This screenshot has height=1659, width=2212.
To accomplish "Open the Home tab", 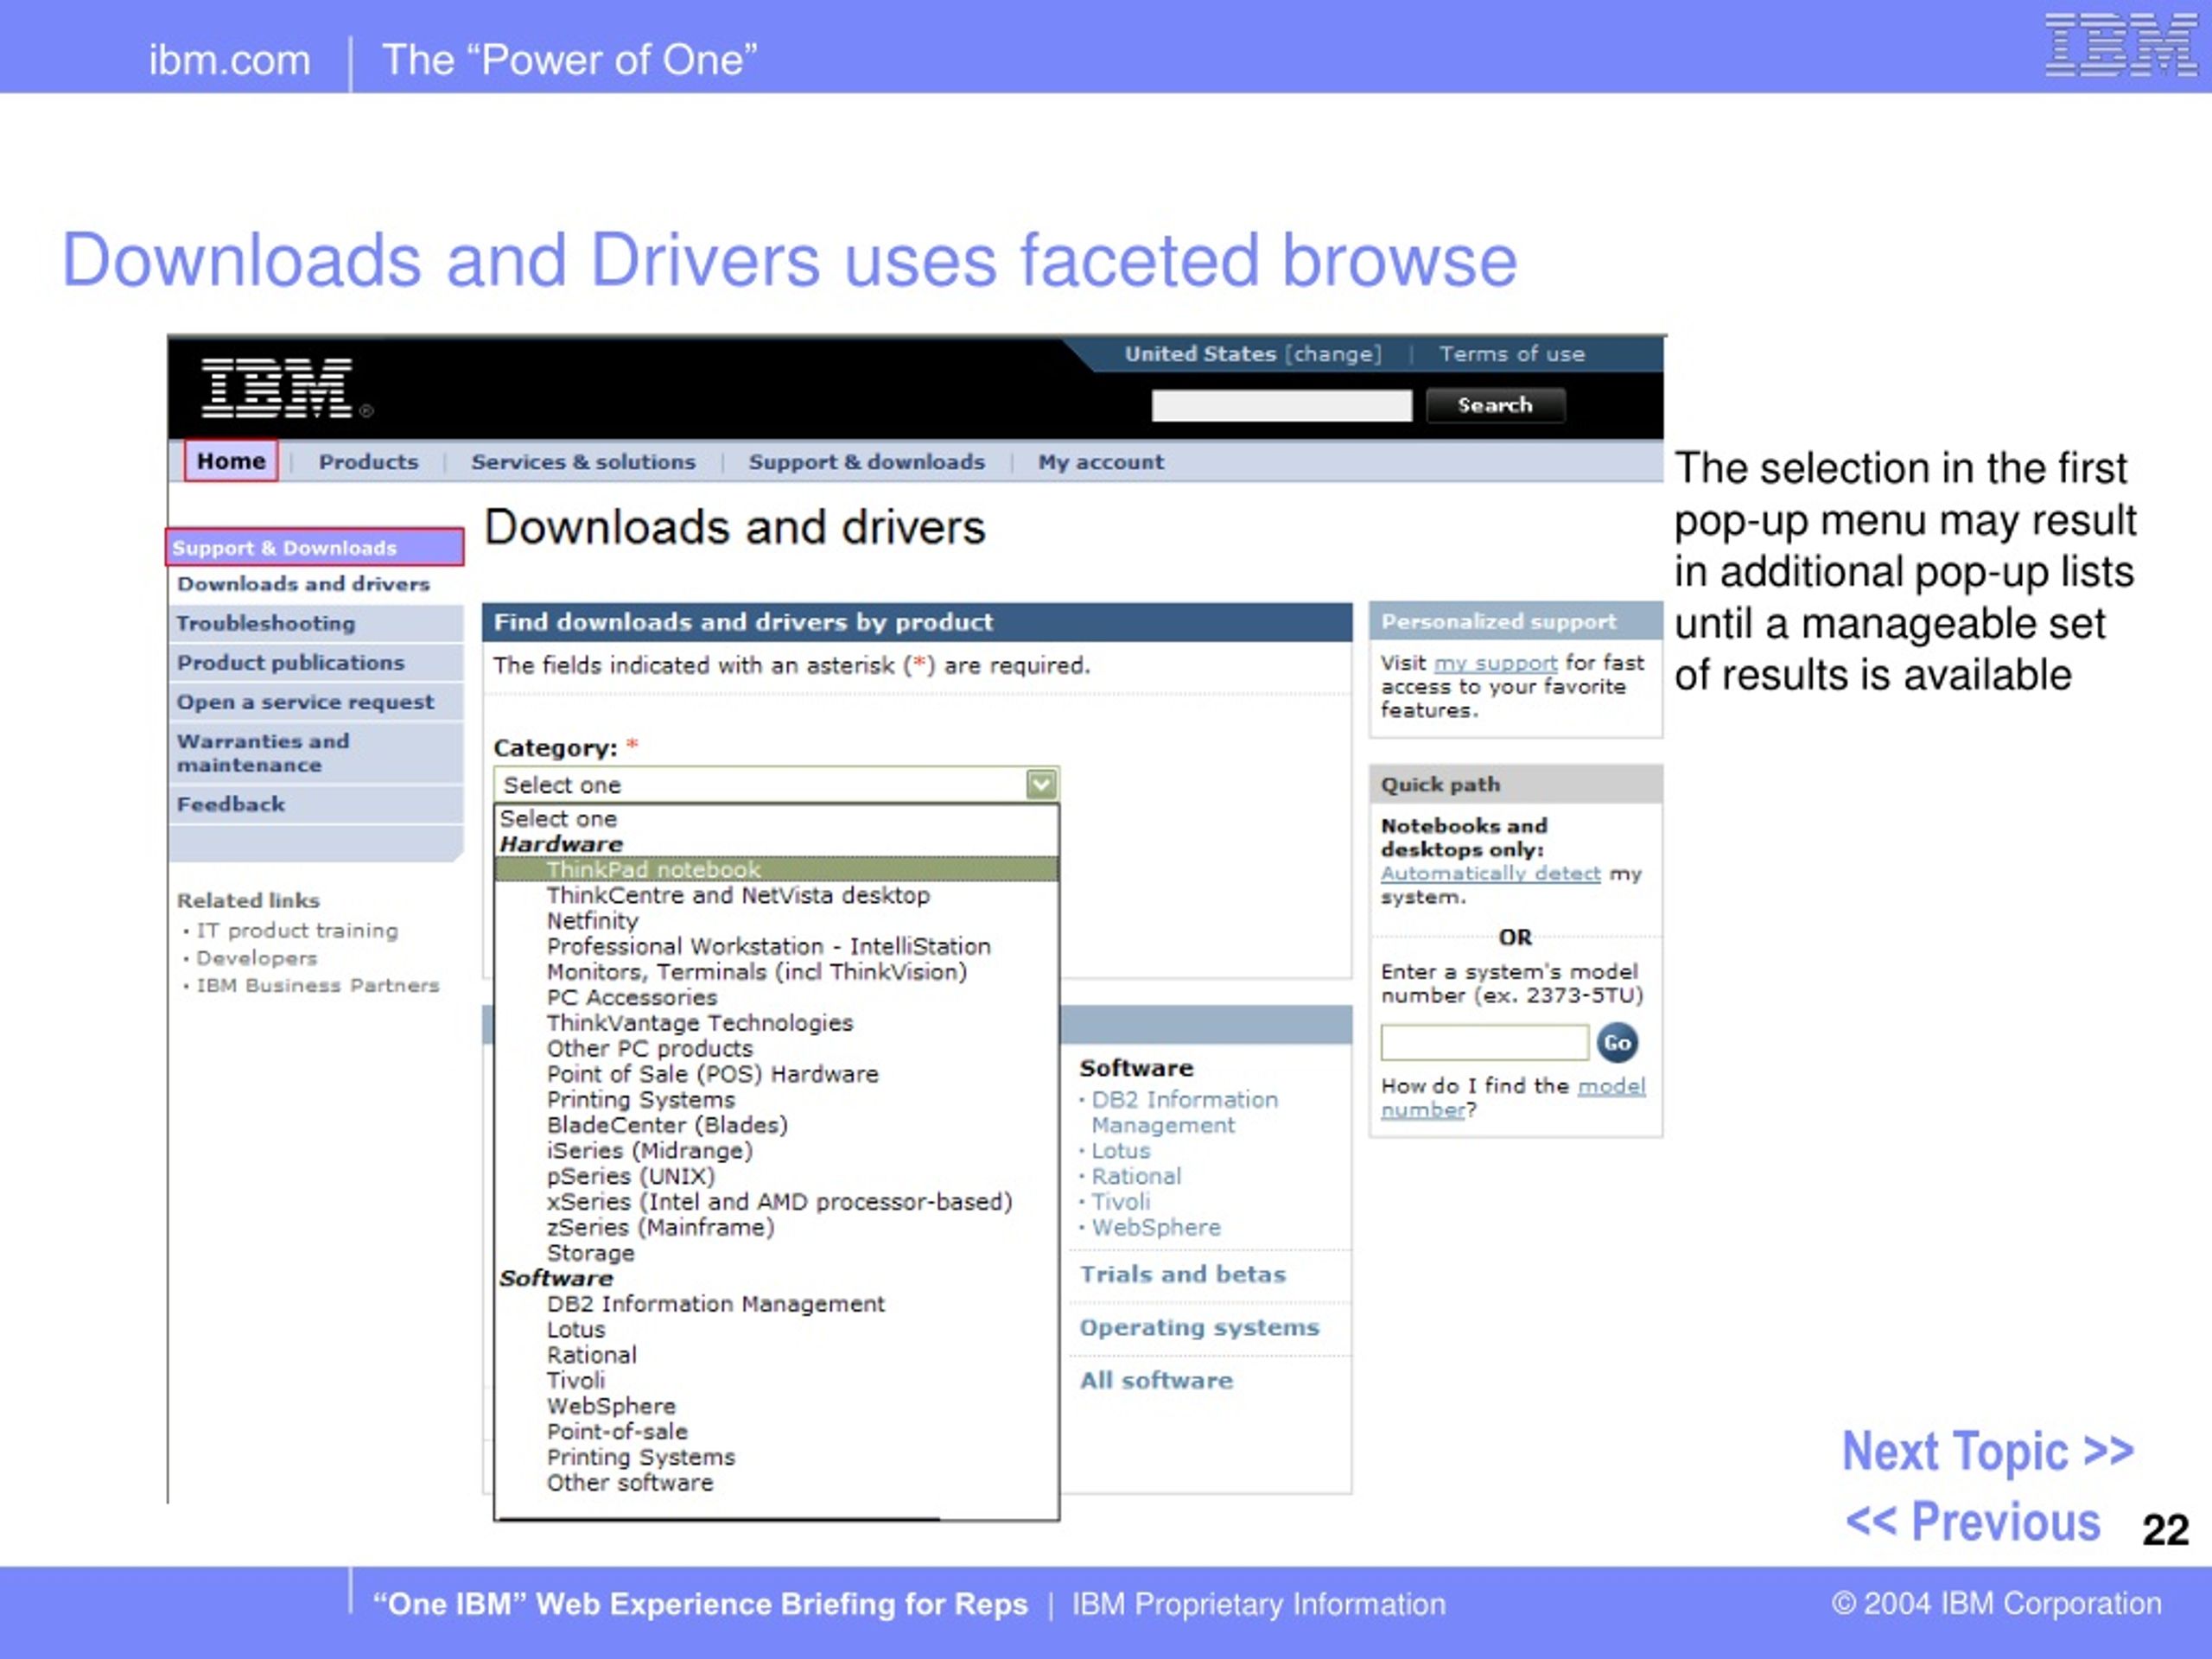I will click(x=231, y=461).
